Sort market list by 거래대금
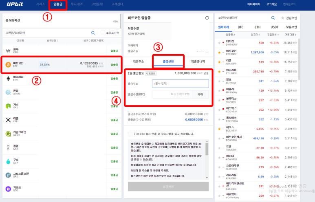The image size is (315, 202). click(291, 35)
